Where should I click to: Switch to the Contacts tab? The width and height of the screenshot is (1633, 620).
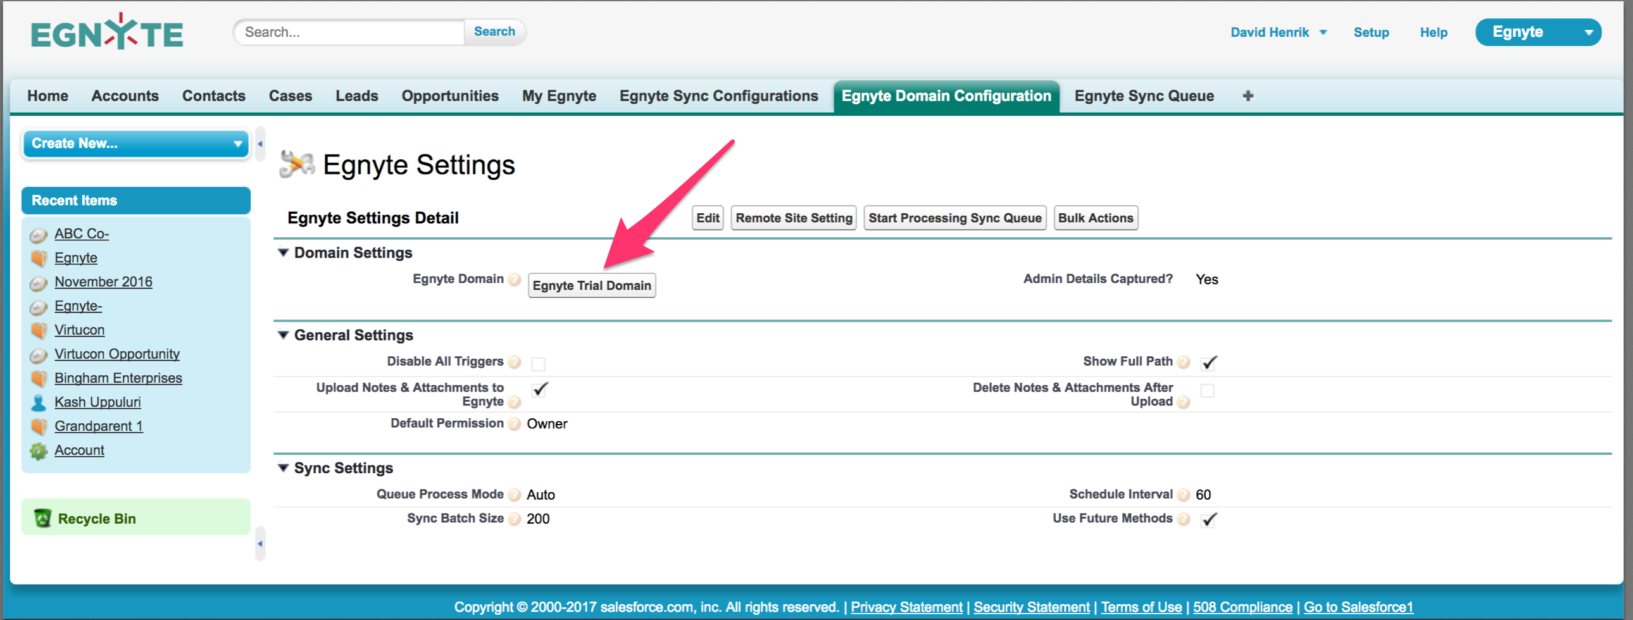coord(214,96)
